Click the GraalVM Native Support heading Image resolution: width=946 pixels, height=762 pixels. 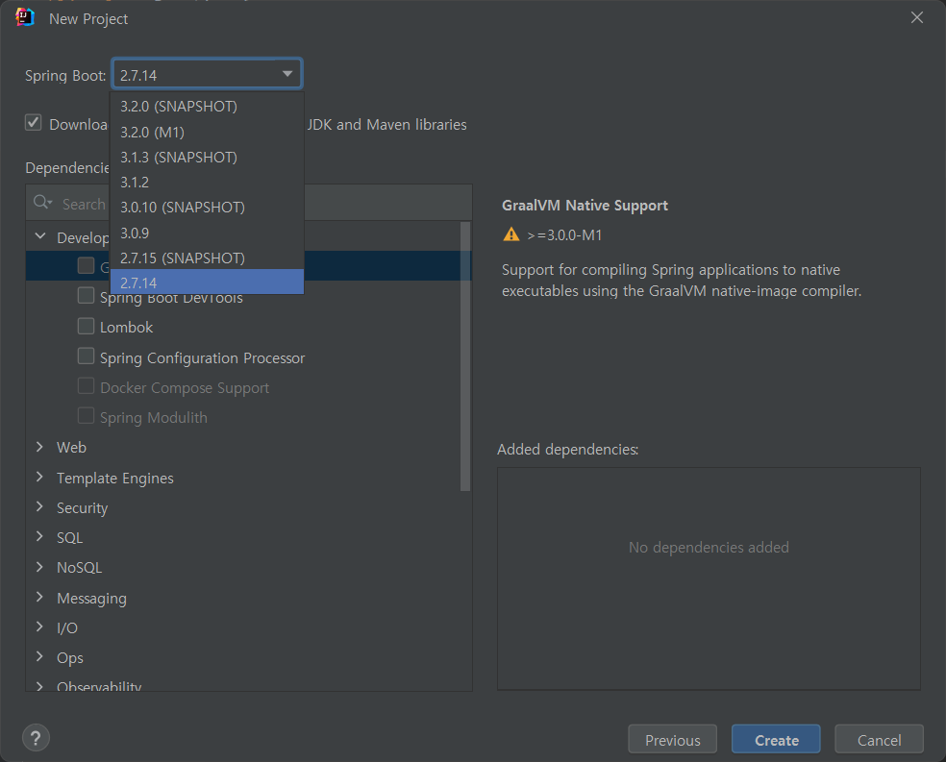pyautogui.click(x=585, y=205)
